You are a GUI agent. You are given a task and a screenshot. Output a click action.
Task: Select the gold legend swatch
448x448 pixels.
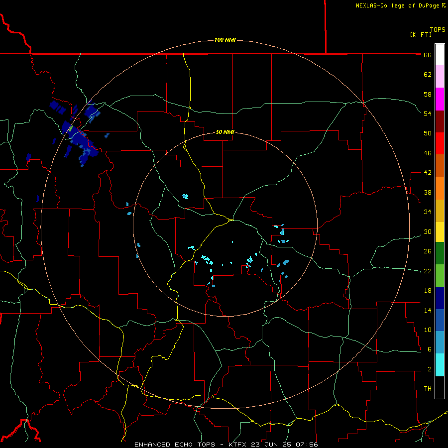pyautogui.click(x=440, y=211)
